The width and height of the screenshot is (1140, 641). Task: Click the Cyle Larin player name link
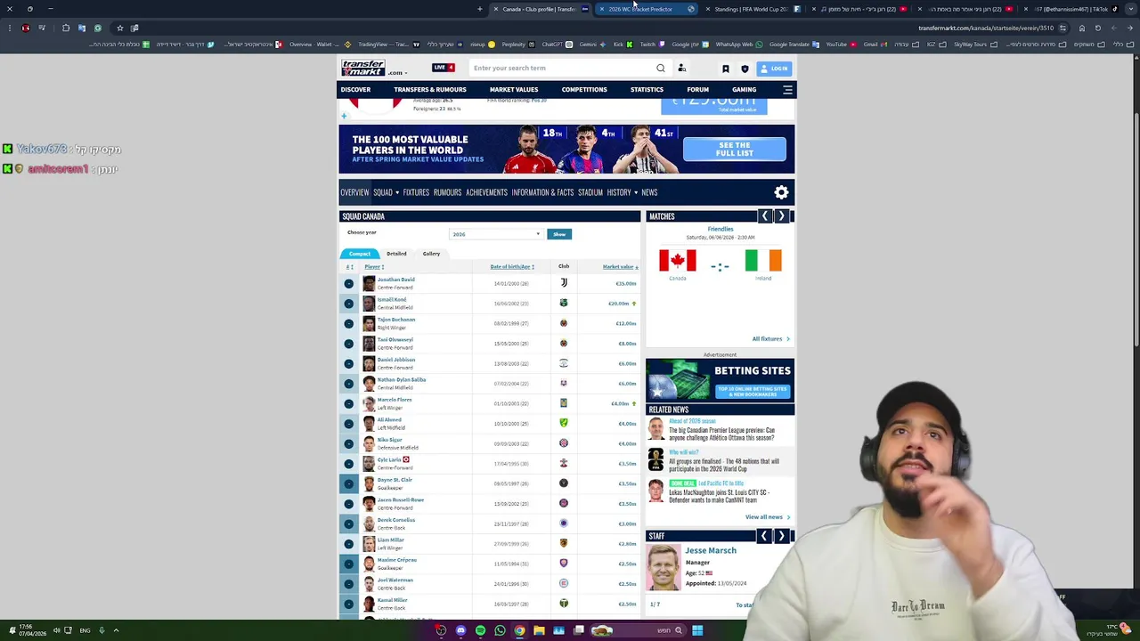[389, 459]
